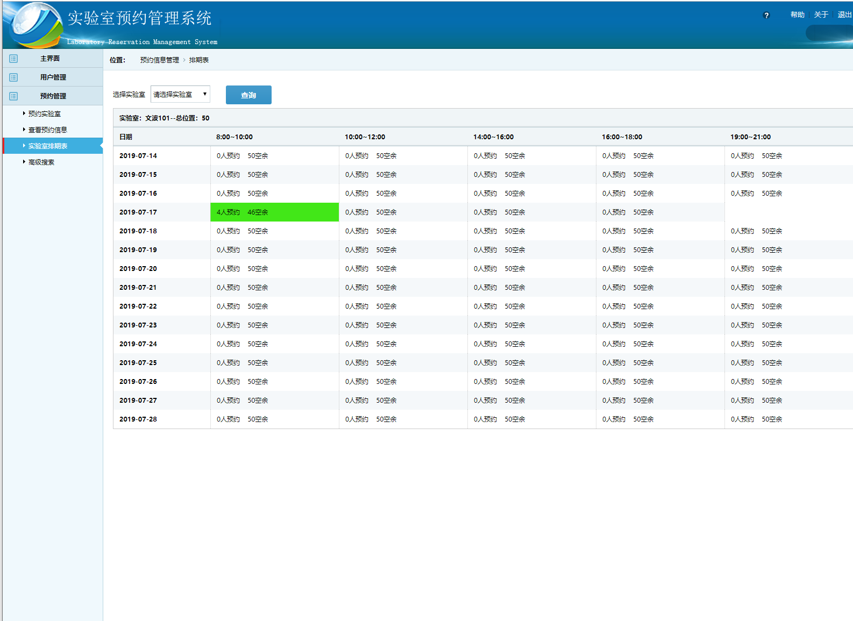Expand the 预约实验室 arrow in sidebar

click(x=24, y=113)
